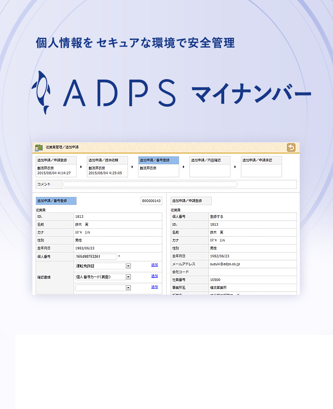Select the 追加申請/申請承認 workflow step

[262, 167]
